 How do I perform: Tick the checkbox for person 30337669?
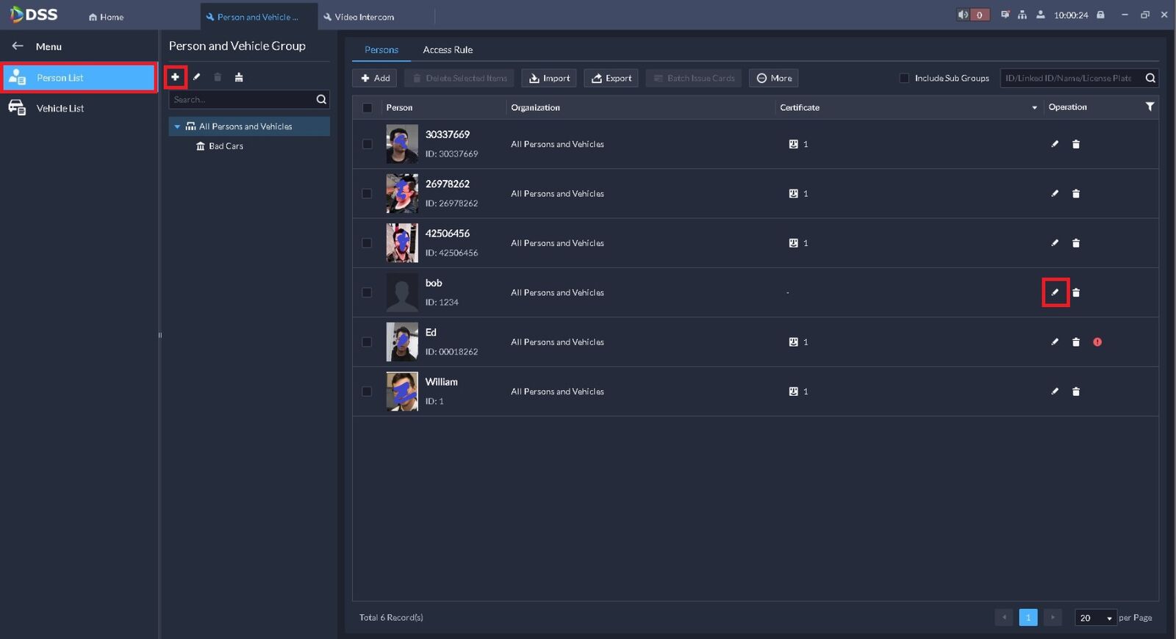[367, 144]
